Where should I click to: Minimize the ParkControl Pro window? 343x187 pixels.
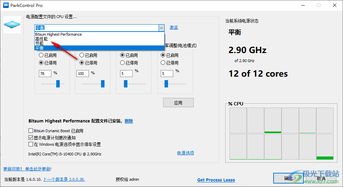pyautogui.click(x=303, y=5)
